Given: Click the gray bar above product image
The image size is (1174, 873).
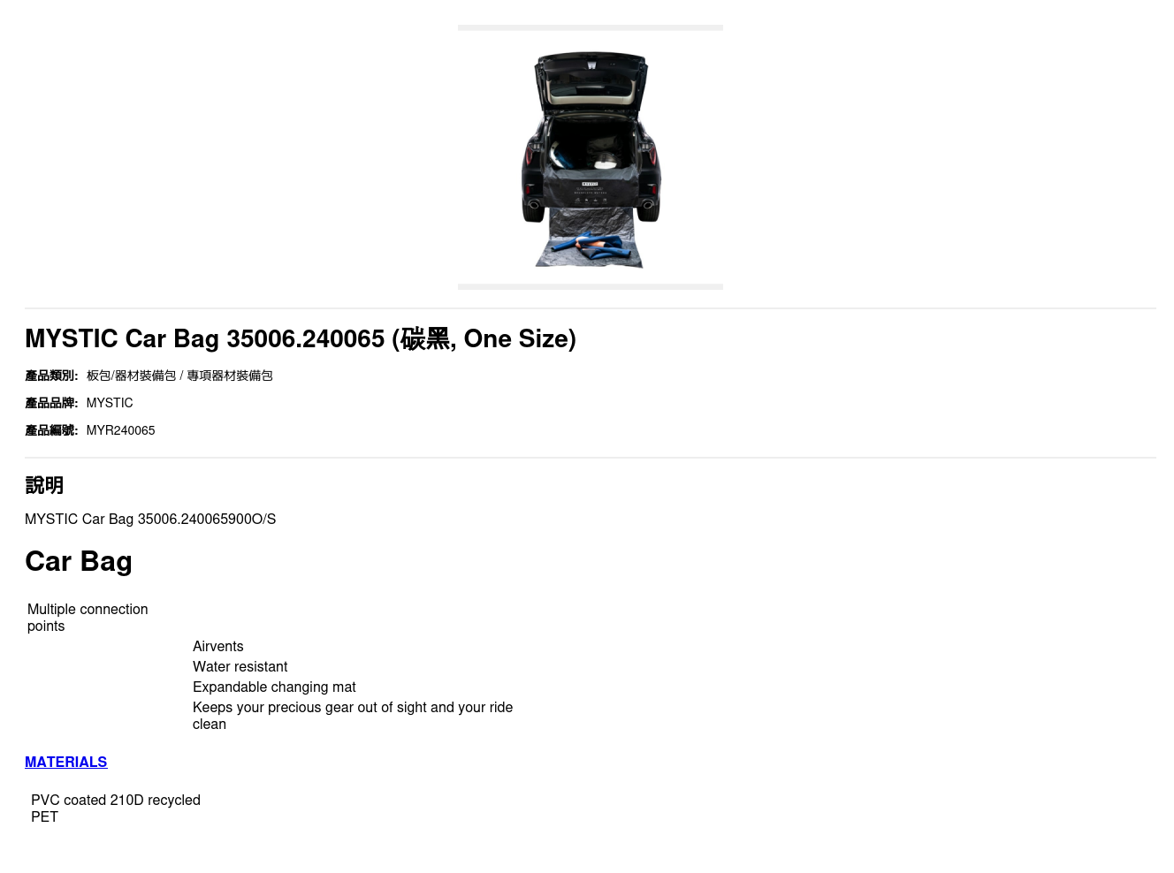Looking at the screenshot, I should 591,27.
